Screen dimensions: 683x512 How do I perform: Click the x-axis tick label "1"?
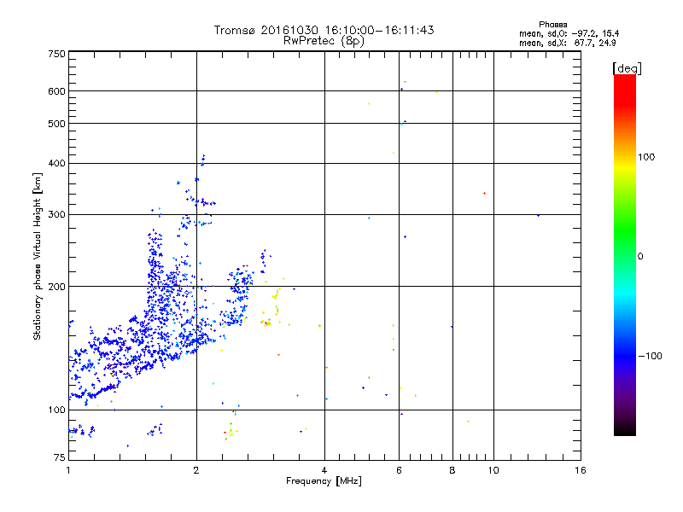(x=68, y=470)
